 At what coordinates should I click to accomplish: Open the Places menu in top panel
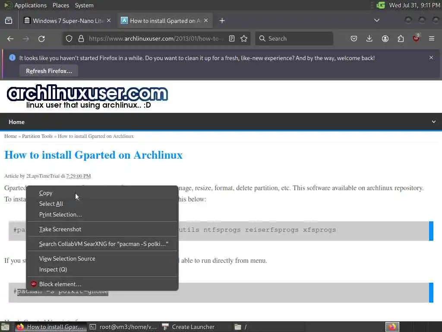pos(61,5)
